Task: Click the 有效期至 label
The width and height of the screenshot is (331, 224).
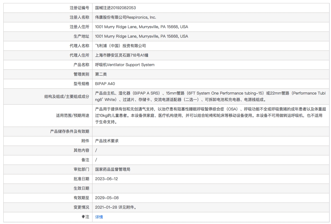Action: [81, 198]
